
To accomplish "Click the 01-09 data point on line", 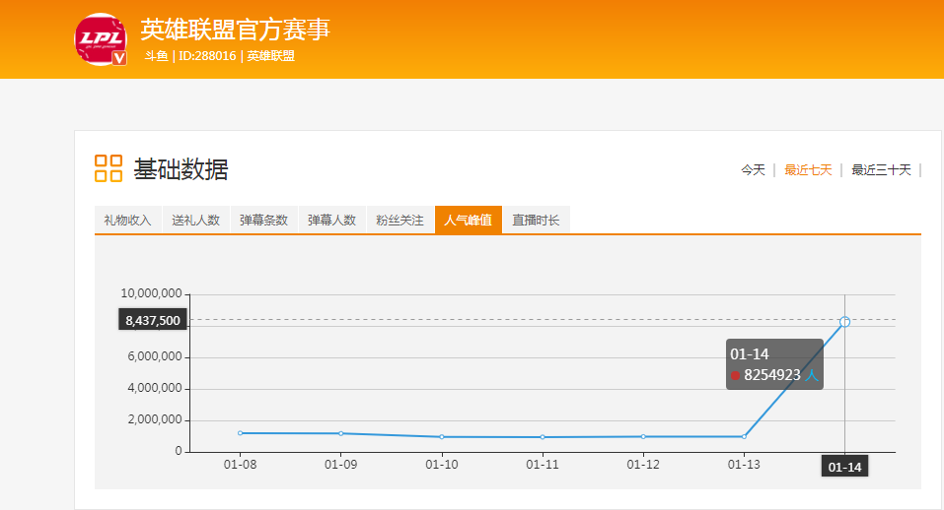I will coord(340,433).
